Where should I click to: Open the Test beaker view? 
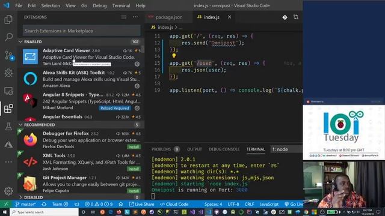8,127
